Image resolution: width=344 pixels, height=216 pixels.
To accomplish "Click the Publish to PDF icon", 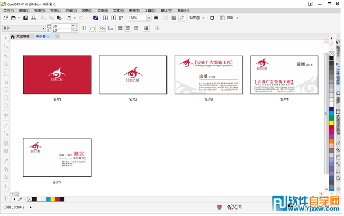I will pos(121,18).
